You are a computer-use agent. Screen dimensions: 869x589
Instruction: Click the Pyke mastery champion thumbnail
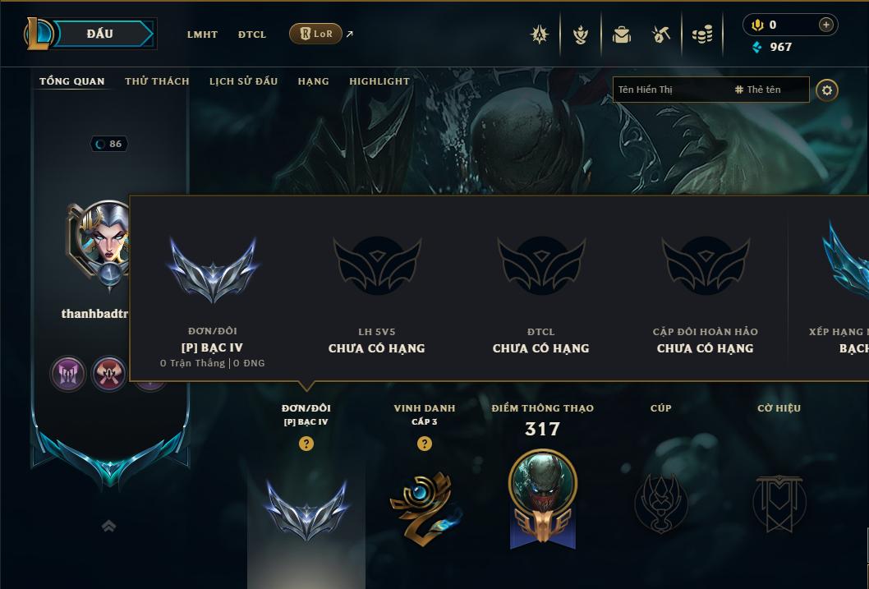pos(543,482)
